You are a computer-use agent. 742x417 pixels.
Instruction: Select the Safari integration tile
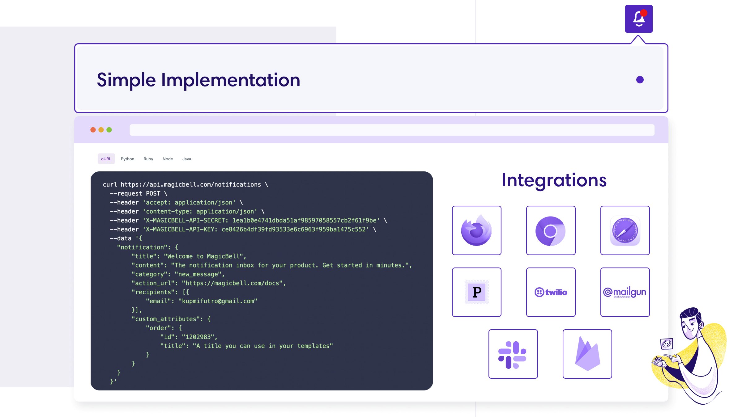[x=625, y=230]
